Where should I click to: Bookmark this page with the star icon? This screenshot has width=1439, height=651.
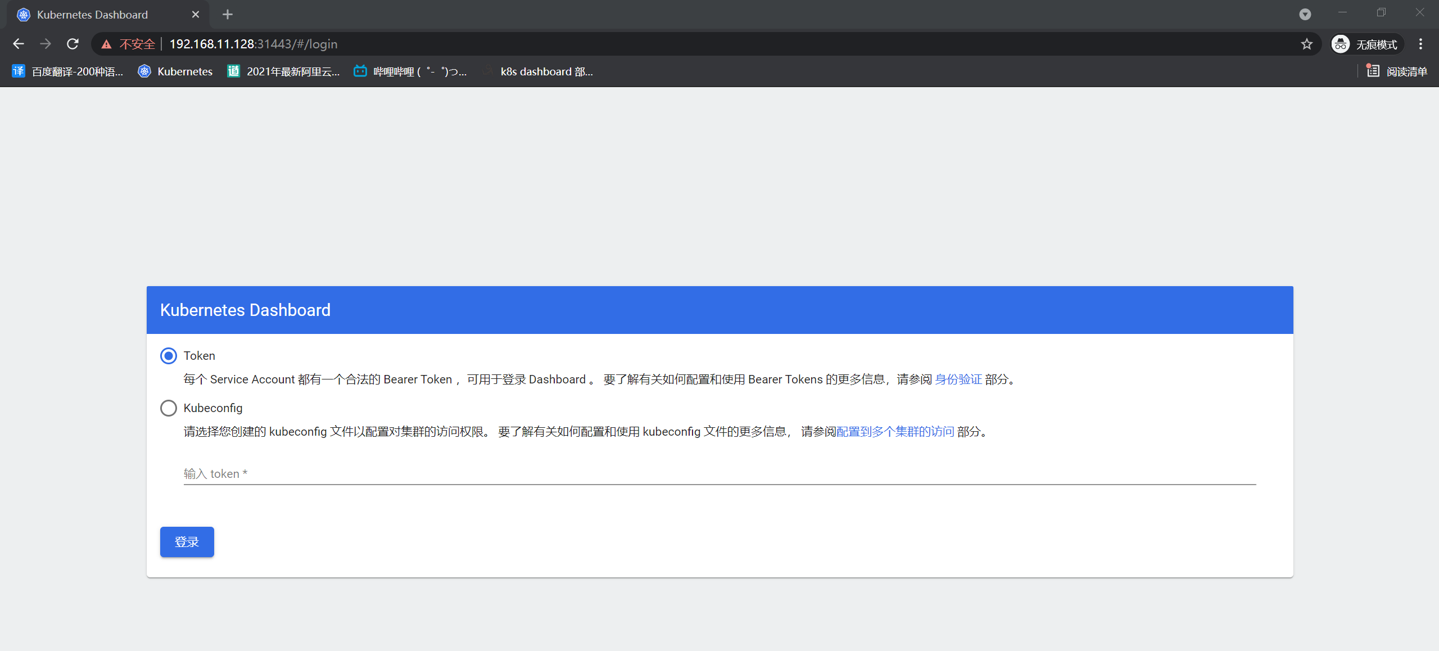click(1307, 43)
